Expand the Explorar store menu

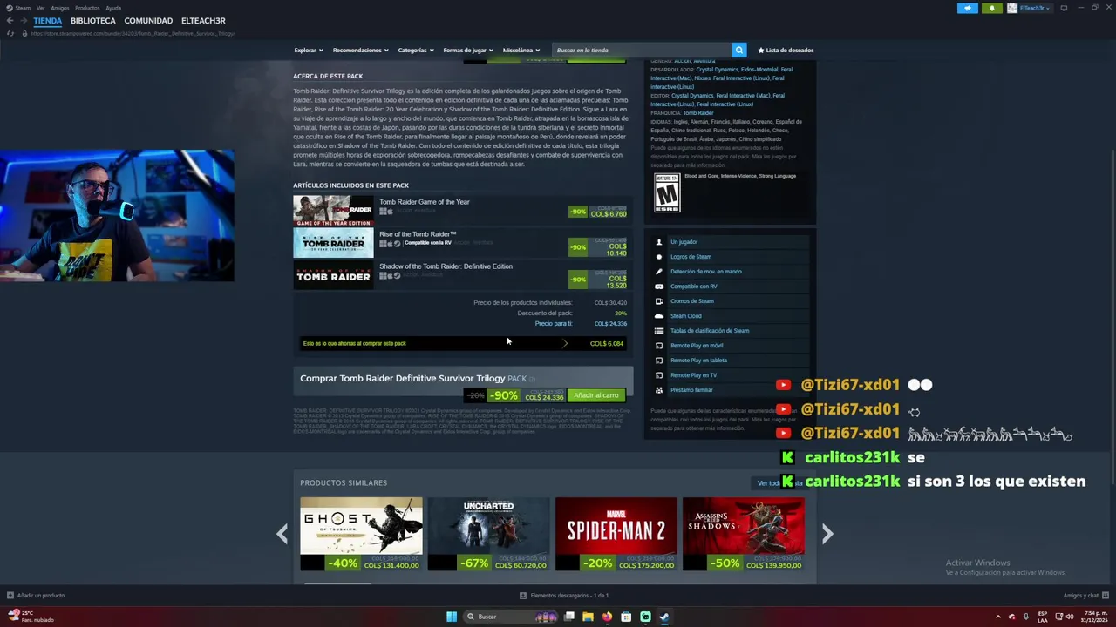coord(308,50)
